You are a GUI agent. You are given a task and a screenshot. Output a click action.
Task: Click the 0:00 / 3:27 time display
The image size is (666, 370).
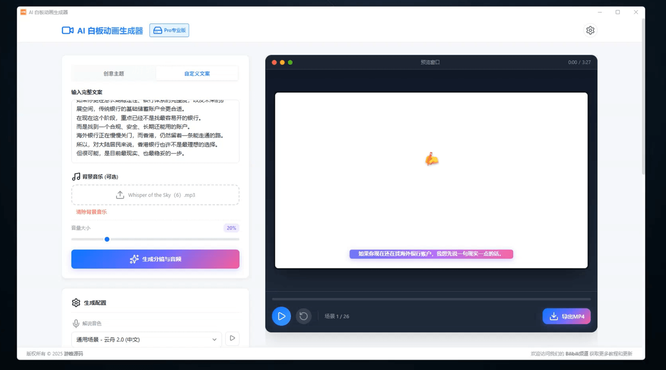click(579, 62)
